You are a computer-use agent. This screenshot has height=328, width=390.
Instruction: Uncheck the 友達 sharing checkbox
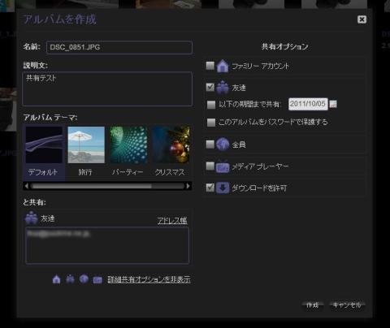point(210,87)
